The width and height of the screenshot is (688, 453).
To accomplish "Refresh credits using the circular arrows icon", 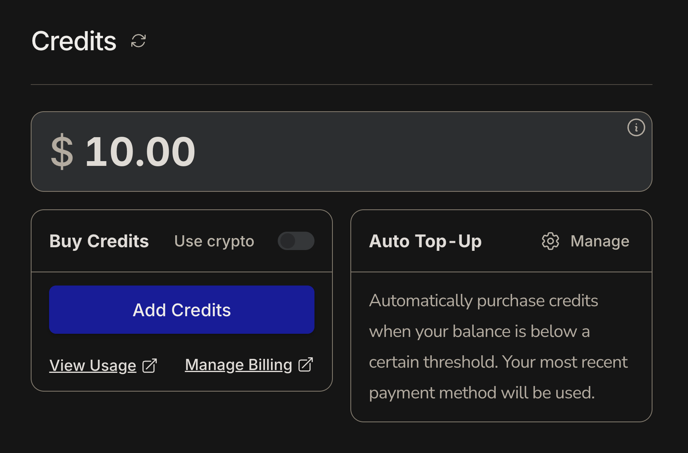I will coord(138,41).
